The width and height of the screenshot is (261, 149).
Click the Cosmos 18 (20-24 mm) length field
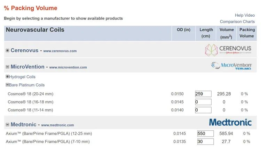click(x=203, y=94)
